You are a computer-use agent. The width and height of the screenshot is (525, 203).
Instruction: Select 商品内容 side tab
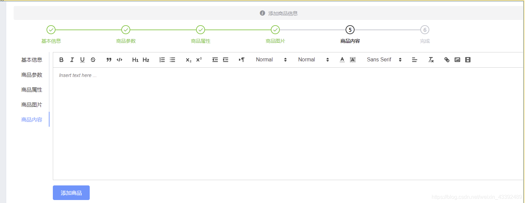(32, 119)
